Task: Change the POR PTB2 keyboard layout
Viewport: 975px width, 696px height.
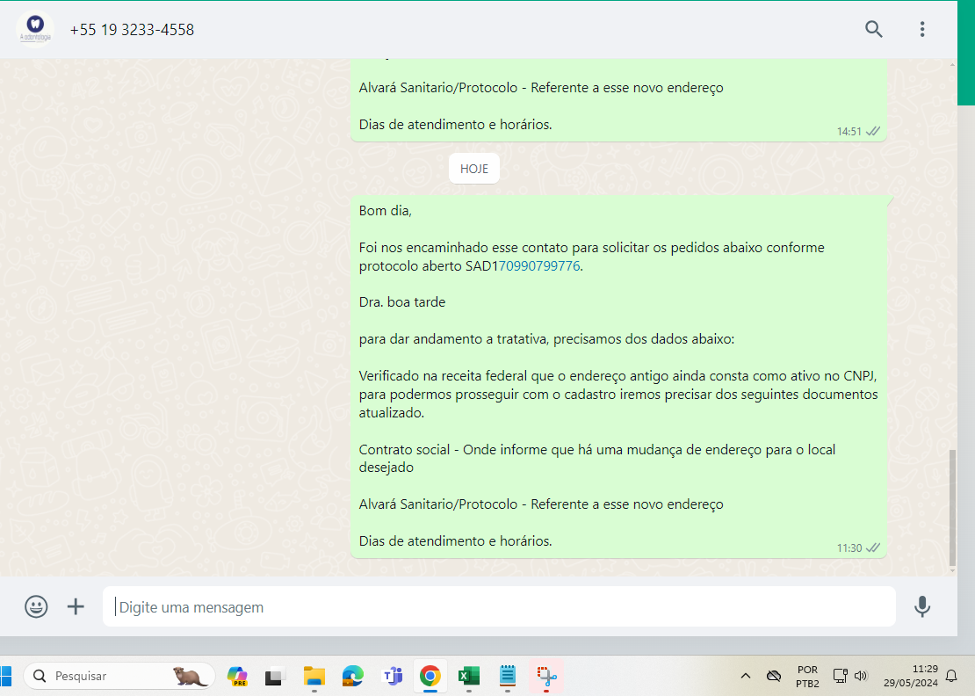Action: 807,676
